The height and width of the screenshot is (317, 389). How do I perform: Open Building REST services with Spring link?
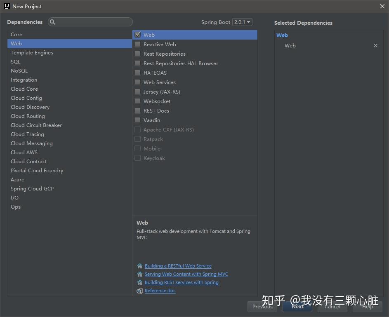[x=182, y=282]
